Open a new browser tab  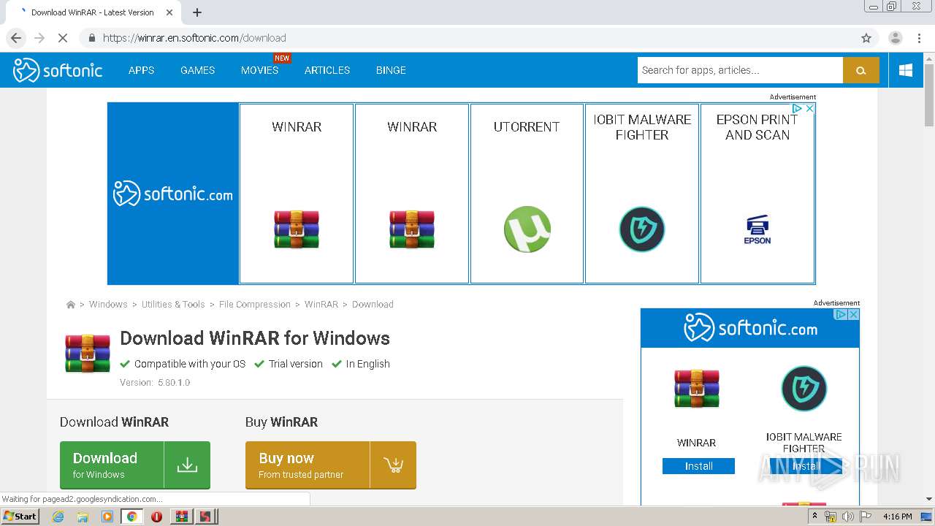click(197, 12)
